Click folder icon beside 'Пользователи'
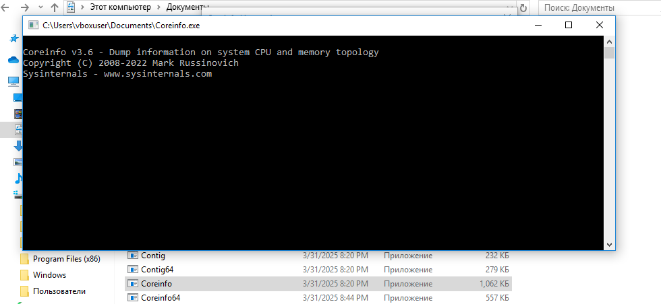Screen dimensions: 661x304 [25, 291]
